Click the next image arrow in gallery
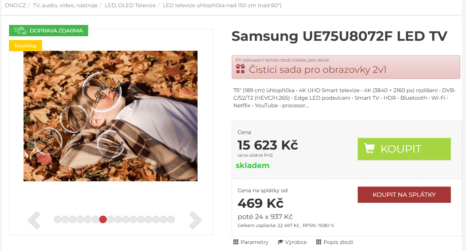This screenshot has height=250, width=466. (x=195, y=220)
